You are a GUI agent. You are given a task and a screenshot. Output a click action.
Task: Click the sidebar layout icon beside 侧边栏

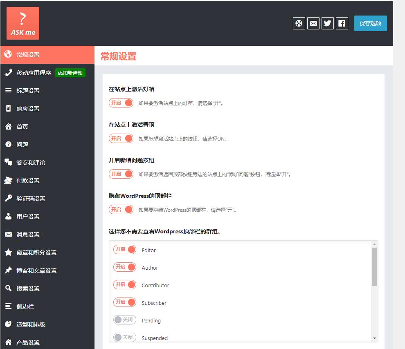click(x=8, y=306)
